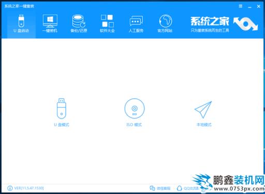Viewport: 265px width, 194px height.
Task: Click the U盘模式 text label
Action: (x=62, y=124)
